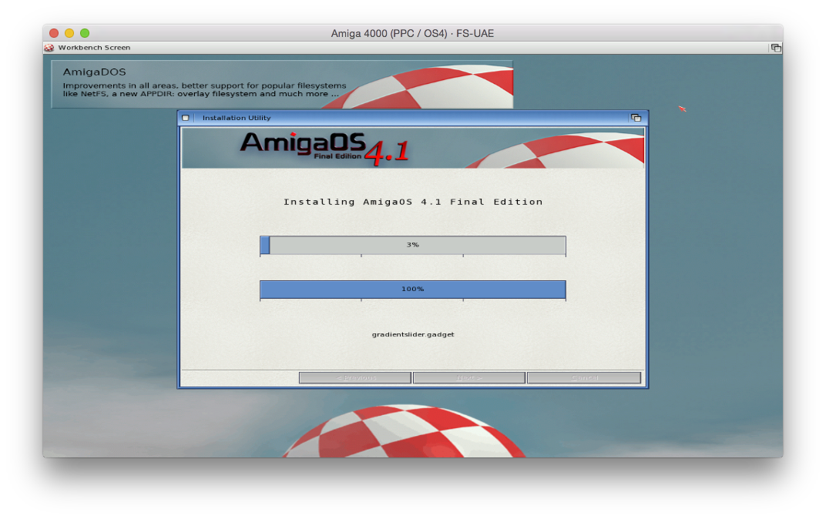Click the Workbench screen depth gadget
826x519 pixels.
(x=775, y=48)
